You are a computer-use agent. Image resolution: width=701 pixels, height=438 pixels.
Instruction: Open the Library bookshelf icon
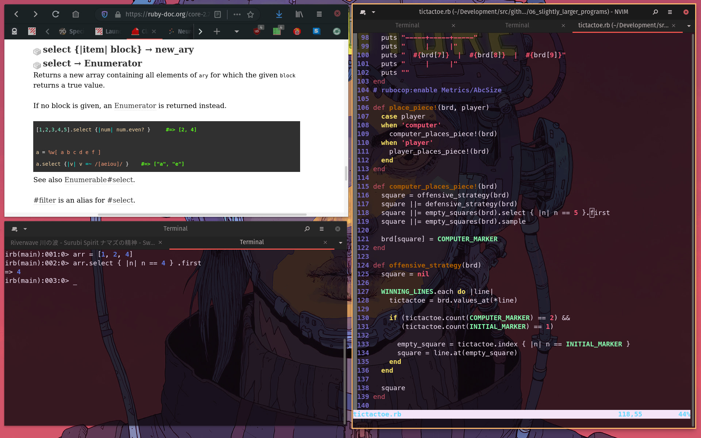tap(299, 14)
